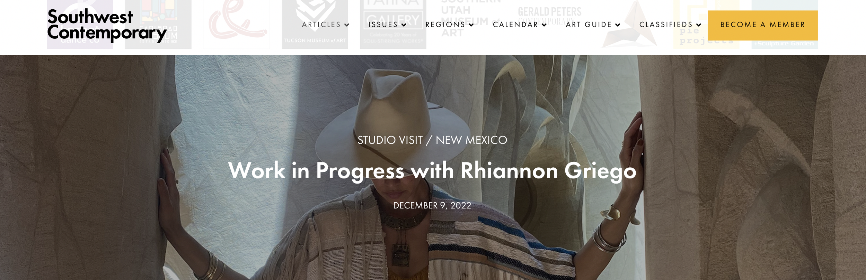Click the Tucson Museum of Art banner logo
Image resolution: width=866 pixels, height=280 pixels.
[315, 24]
